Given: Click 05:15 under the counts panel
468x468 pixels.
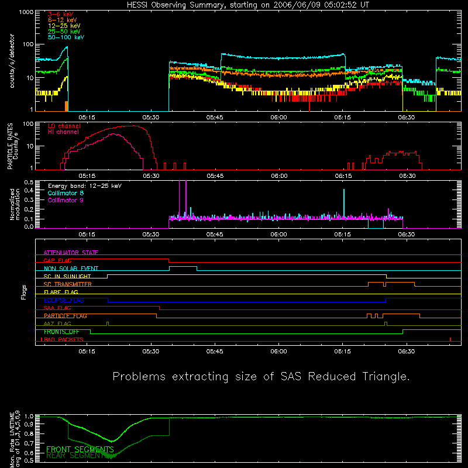Looking at the screenshot, I should coord(87,118).
